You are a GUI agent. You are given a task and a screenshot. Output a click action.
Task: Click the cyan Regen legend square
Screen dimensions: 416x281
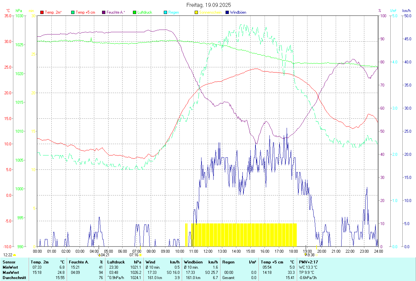(x=166, y=12)
